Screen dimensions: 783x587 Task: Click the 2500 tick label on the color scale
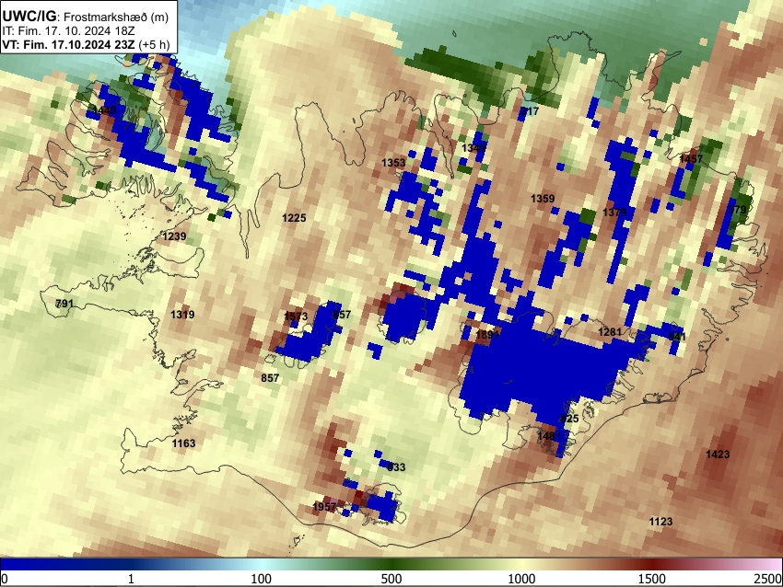click(768, 579)
